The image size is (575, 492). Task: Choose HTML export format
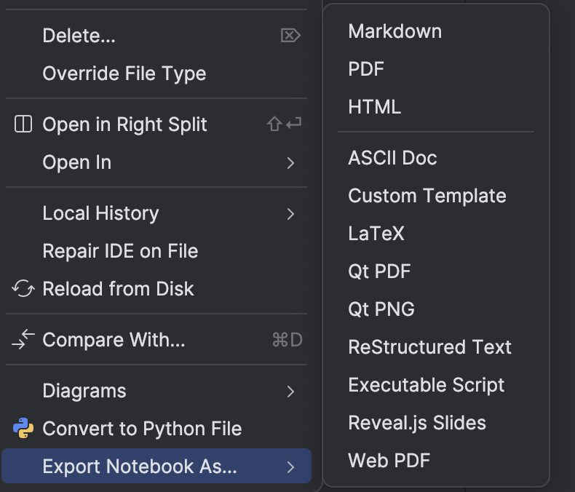(x=375, y=107)
